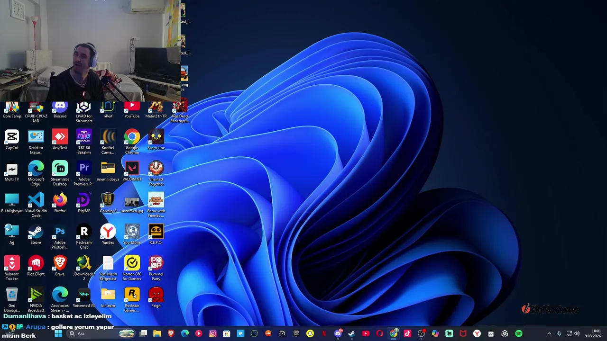
Task: Launch SportZone desktop shortcut
Action: click(132, 235)
